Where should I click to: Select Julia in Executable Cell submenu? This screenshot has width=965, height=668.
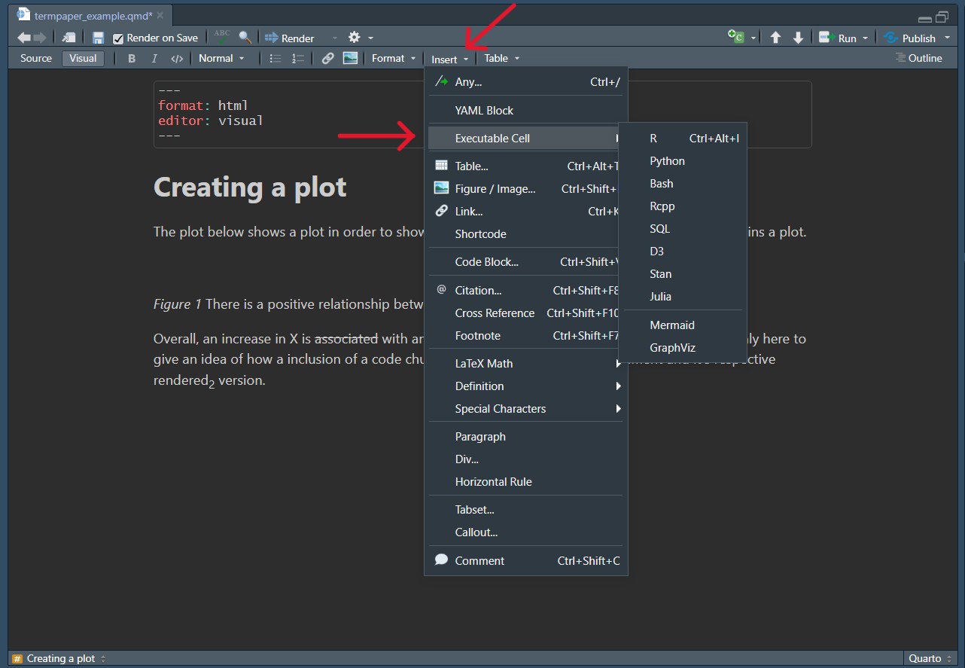pyautogui.click(x=682, y=297)
